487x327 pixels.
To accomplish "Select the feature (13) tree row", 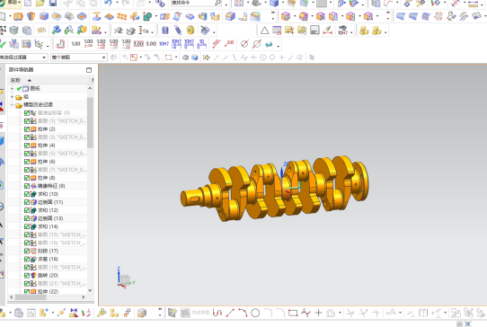I will [48, 218].
